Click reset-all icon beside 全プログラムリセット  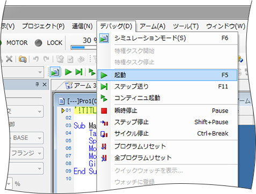click(104, 158)
